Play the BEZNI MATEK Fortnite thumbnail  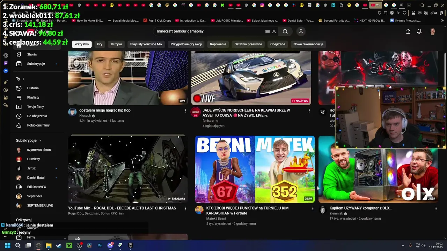click(x=255, y=169)
